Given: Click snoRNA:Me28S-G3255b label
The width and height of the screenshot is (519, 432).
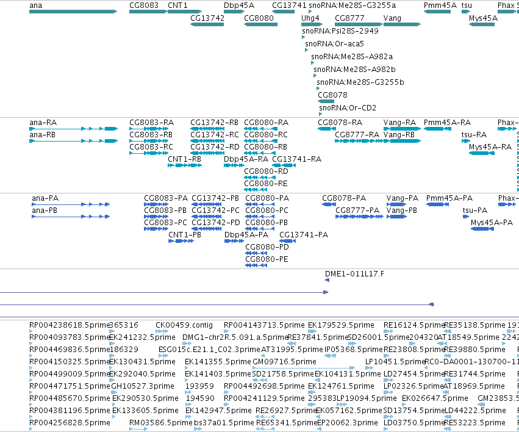Looking at the screenshot, I should (360, 82).
